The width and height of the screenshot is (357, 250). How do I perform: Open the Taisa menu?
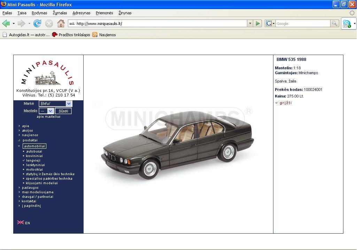(x=22, y=13)
